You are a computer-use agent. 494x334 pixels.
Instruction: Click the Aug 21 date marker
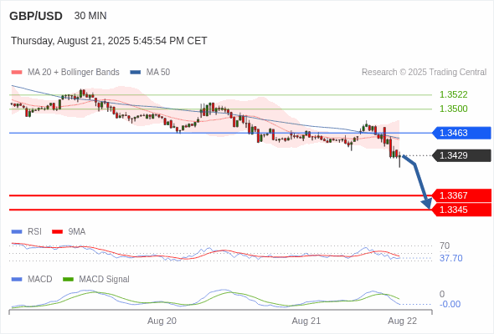(x=306, y=321)
